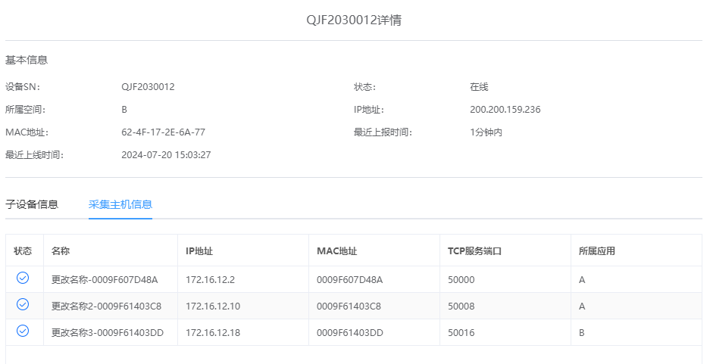Image resolution: width=710 pixels, height=364 pixels.
Task: Click the 所属应用 column header
Action: [597, 251]
